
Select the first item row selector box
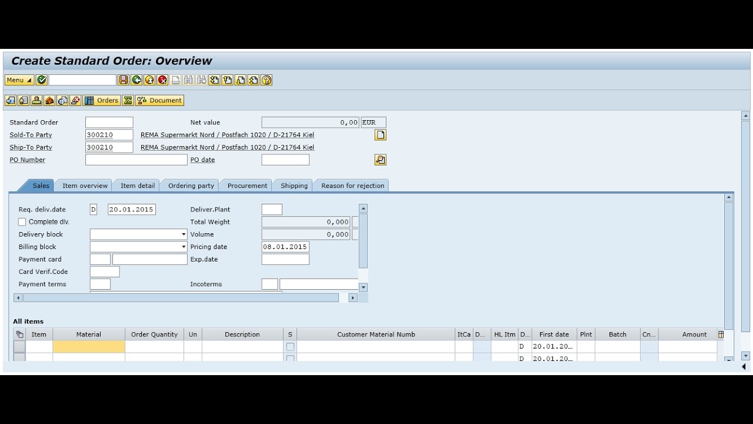[19, 347]
